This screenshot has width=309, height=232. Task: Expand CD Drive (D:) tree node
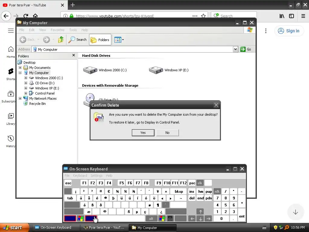26,83
